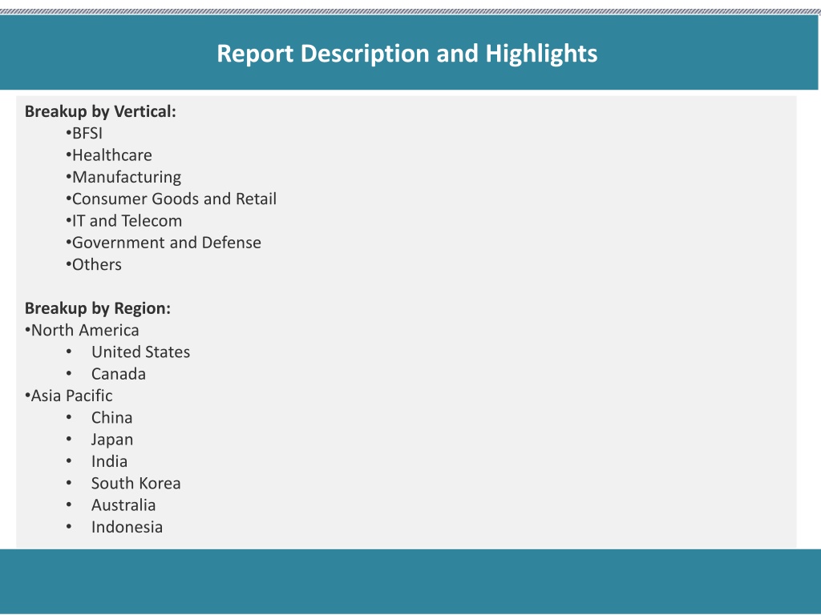821x615 pixels.
Task: Click the 'Australia' sub-item
Action: pyautogui.click(x=123, y=505)
